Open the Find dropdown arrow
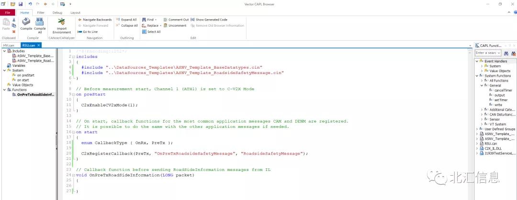 coord(156,20)
